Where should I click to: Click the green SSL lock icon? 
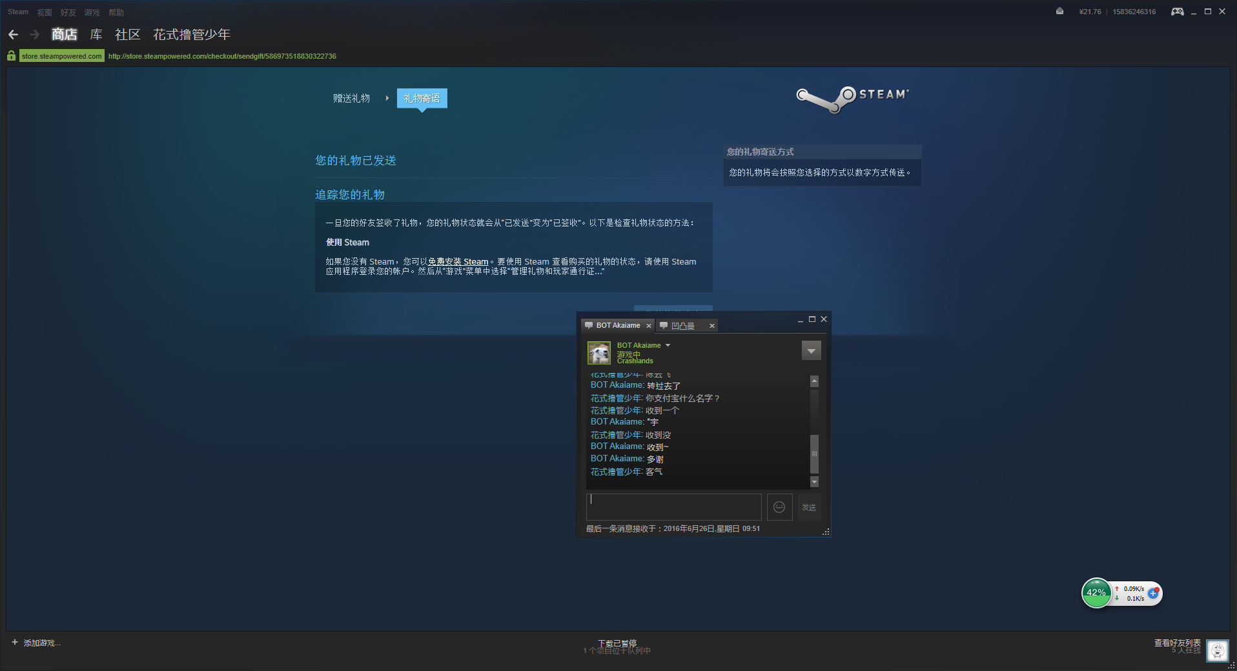tap(11, 56)
